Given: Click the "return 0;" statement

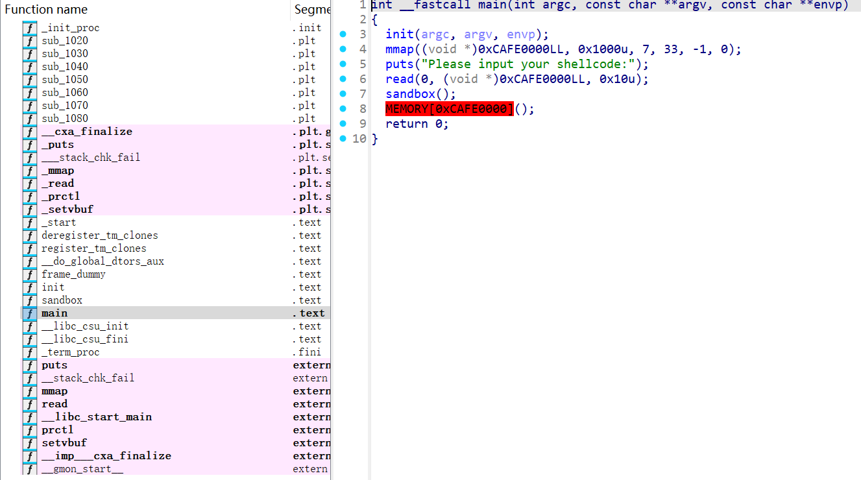Looking at the screenshot, I should [417, 123].
